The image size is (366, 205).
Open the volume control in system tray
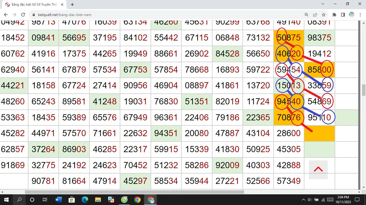click(310, 200)
